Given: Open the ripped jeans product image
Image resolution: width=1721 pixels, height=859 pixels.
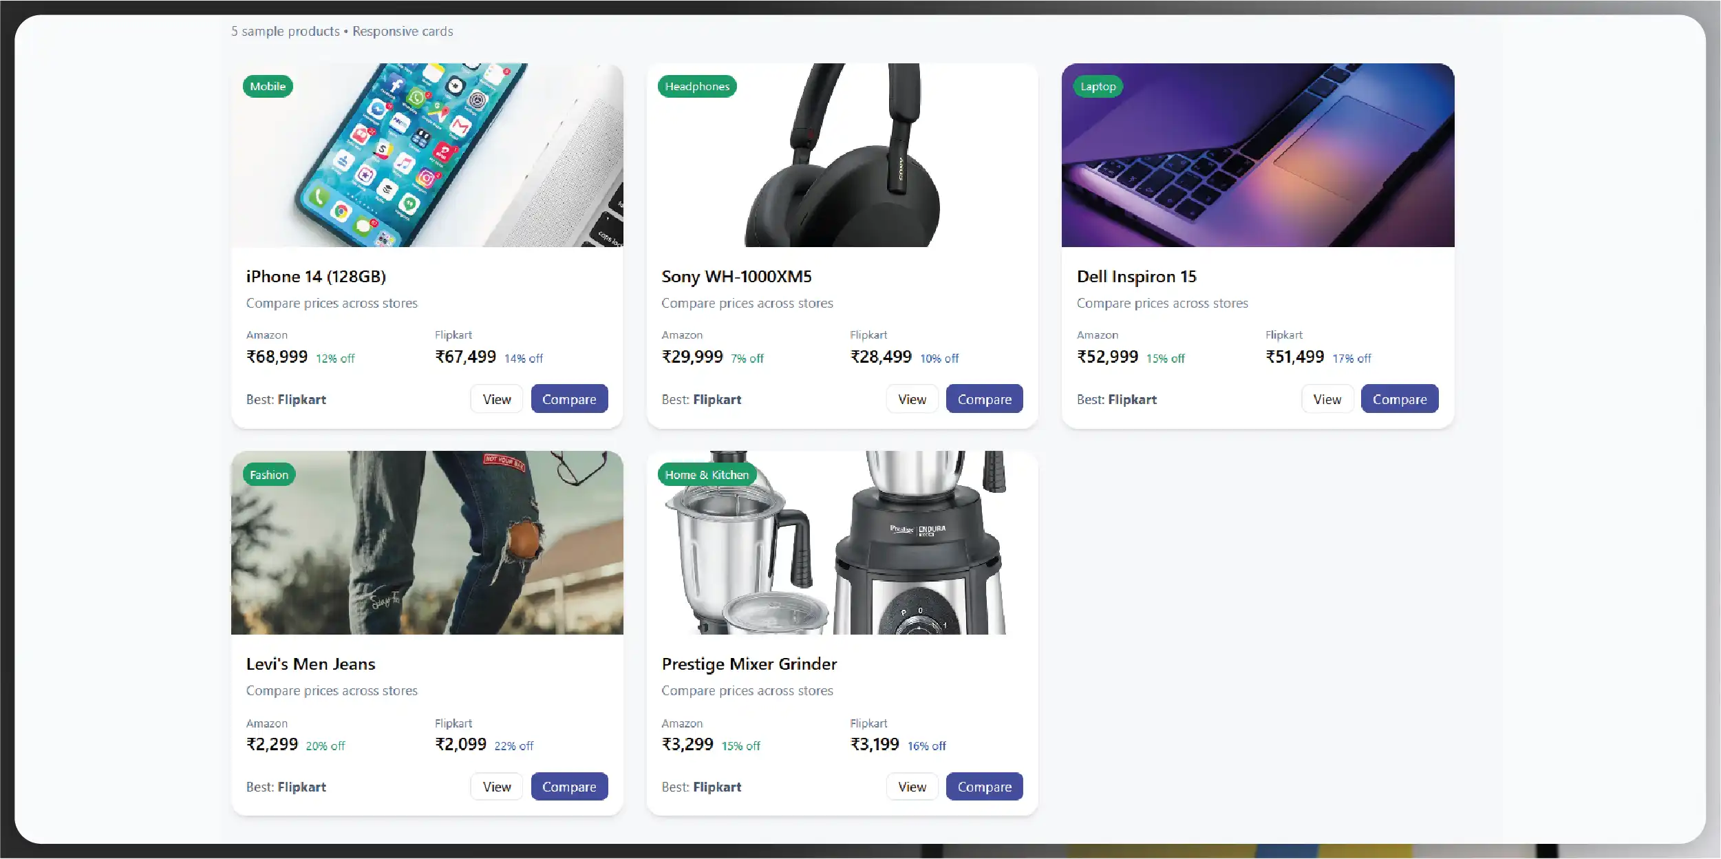Looking at the screenshot, I should coord(427,542).
